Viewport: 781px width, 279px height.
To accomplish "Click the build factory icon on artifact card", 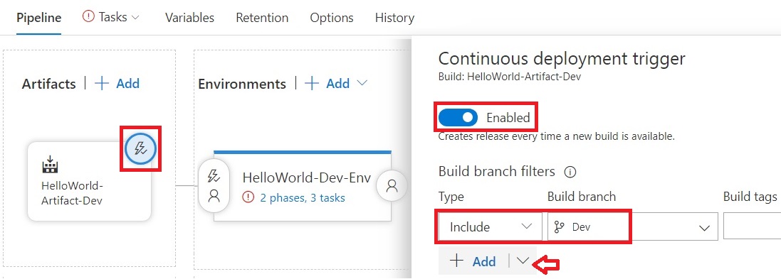I will (50, 165).
